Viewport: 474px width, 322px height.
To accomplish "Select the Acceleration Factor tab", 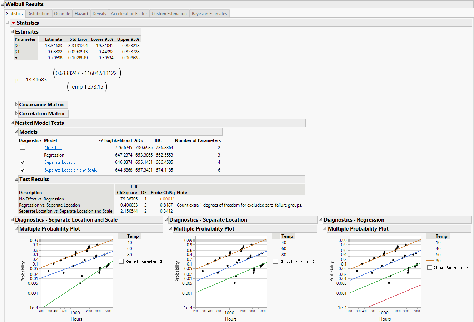I will point(129,13).
